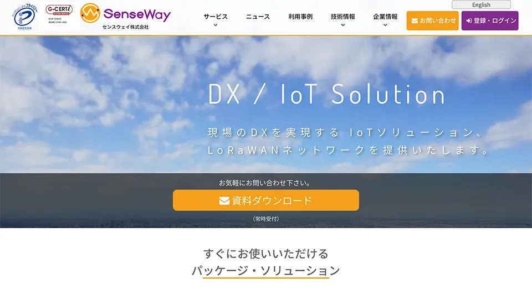Open the ニュース menu item
Viewport: 532px width, 299px height.
258,17
